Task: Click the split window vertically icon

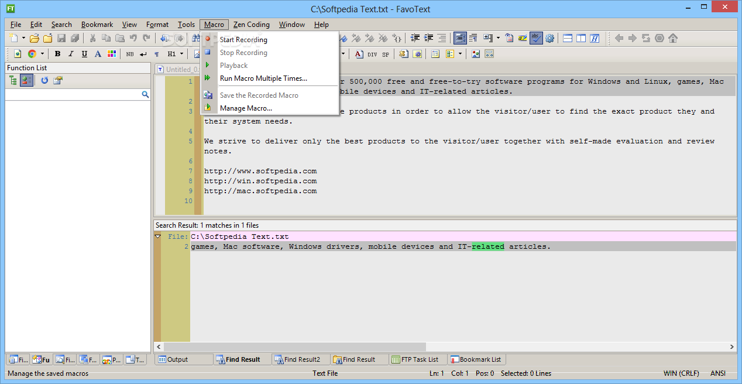Action: click(581, 38)
